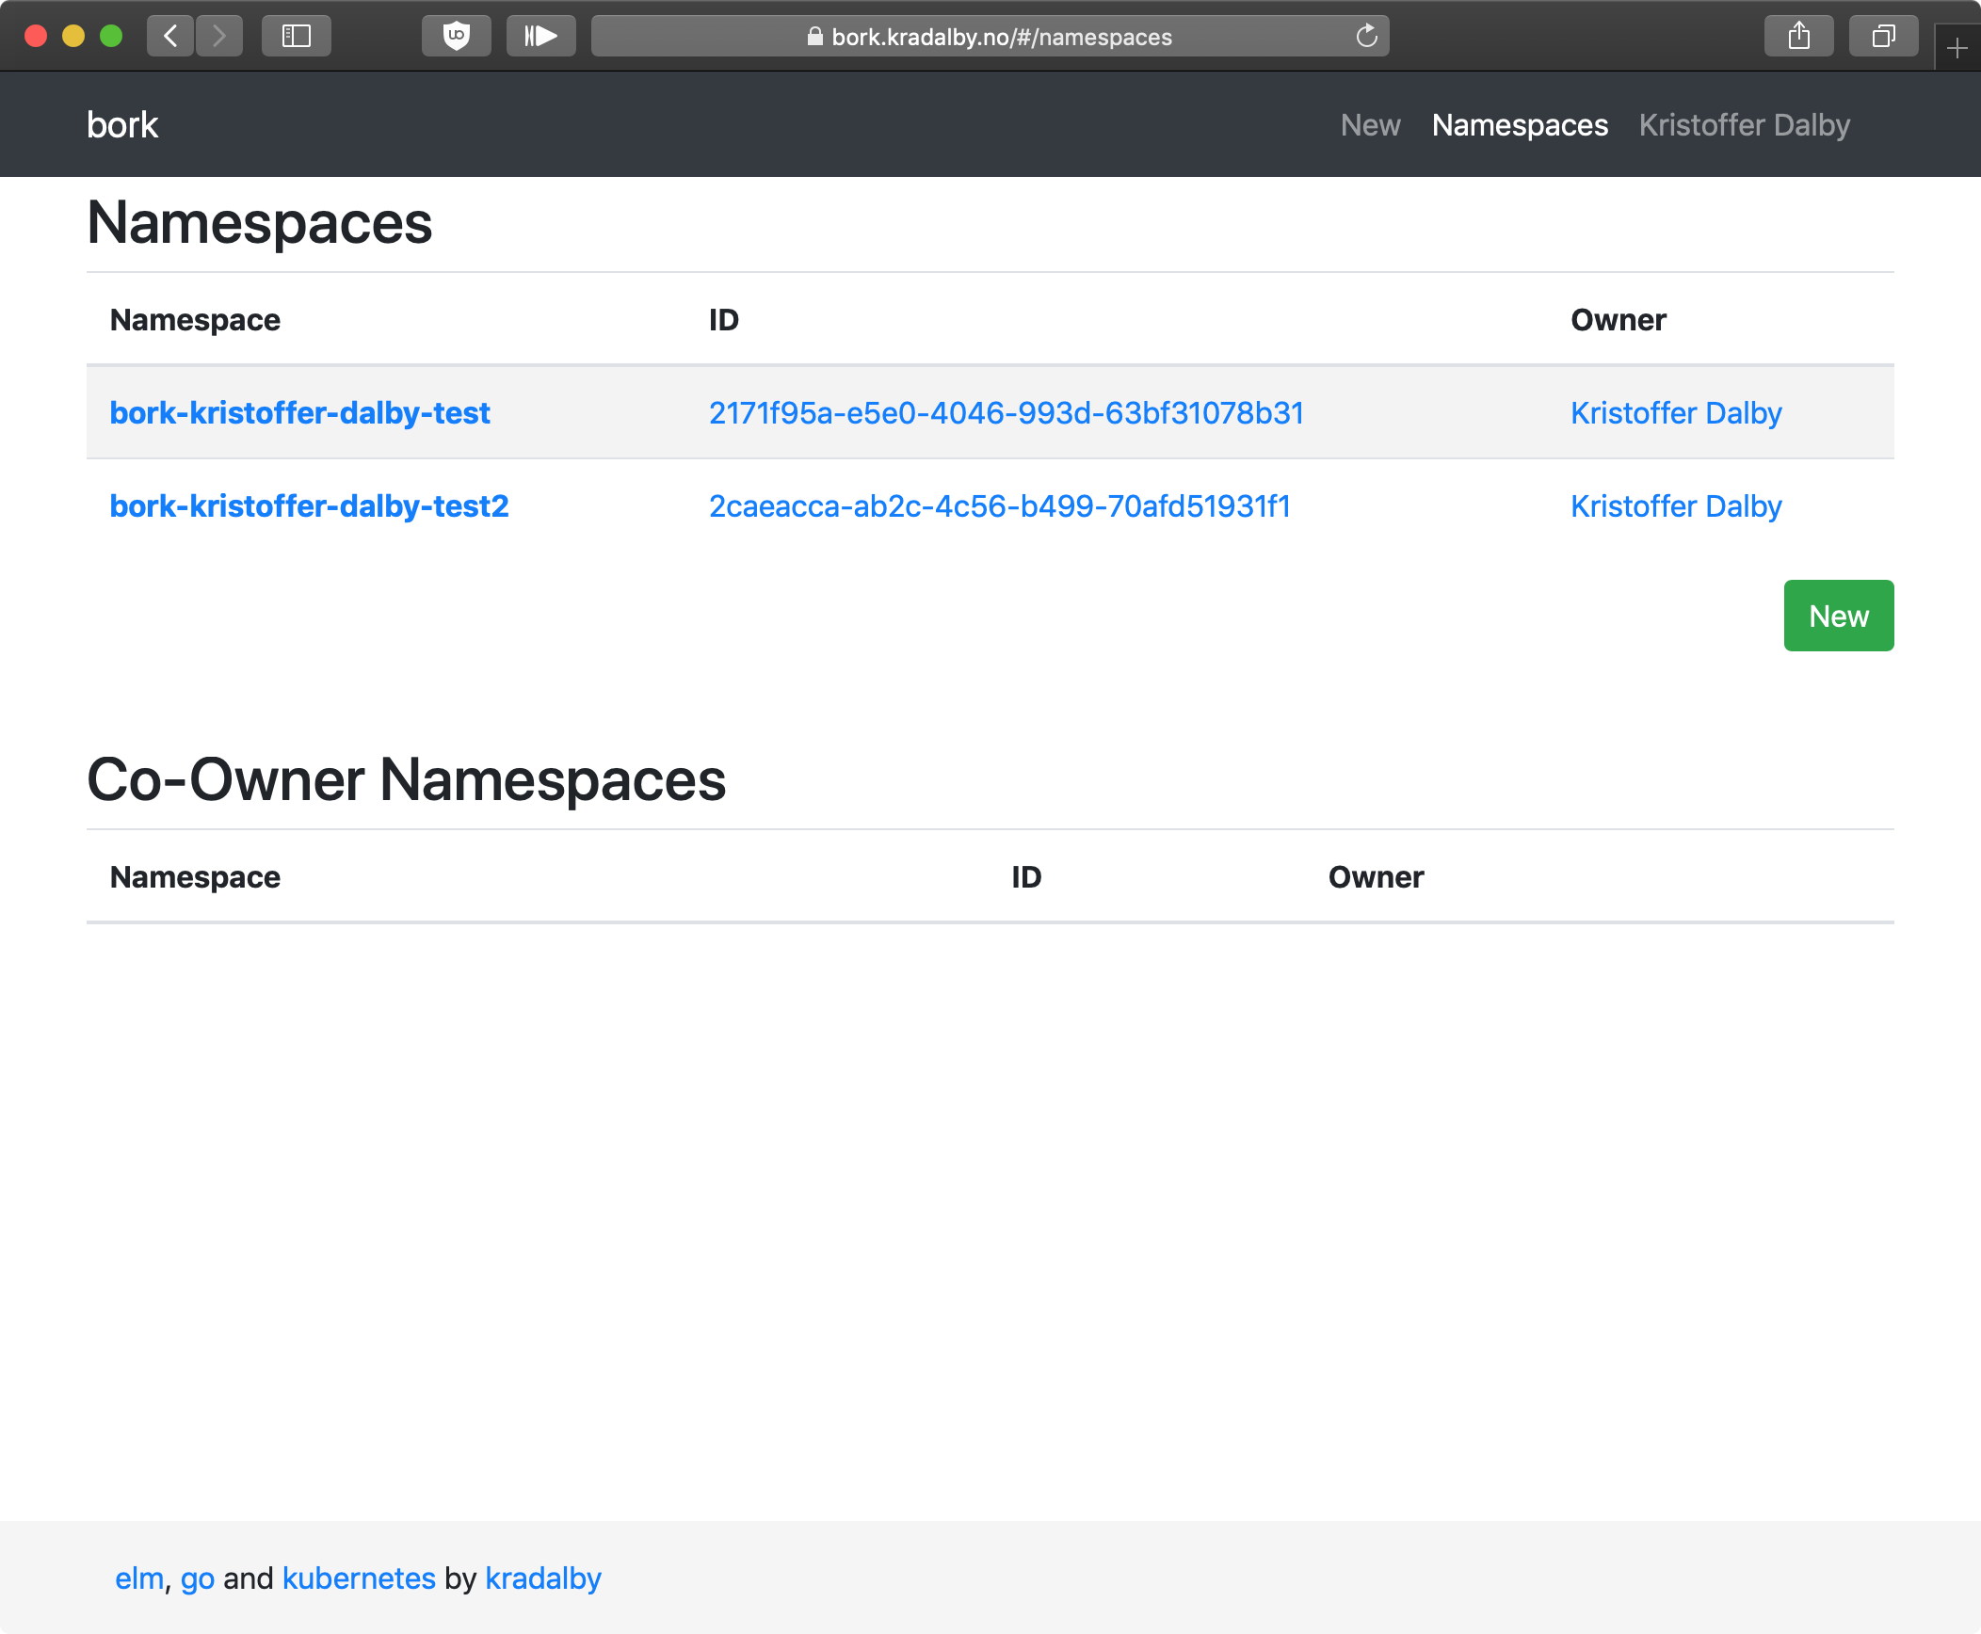Open Kristoffer Dalby user menu in navbar
Viewport: 1981px width, 1634px height.
click(x=1744, y=125)
